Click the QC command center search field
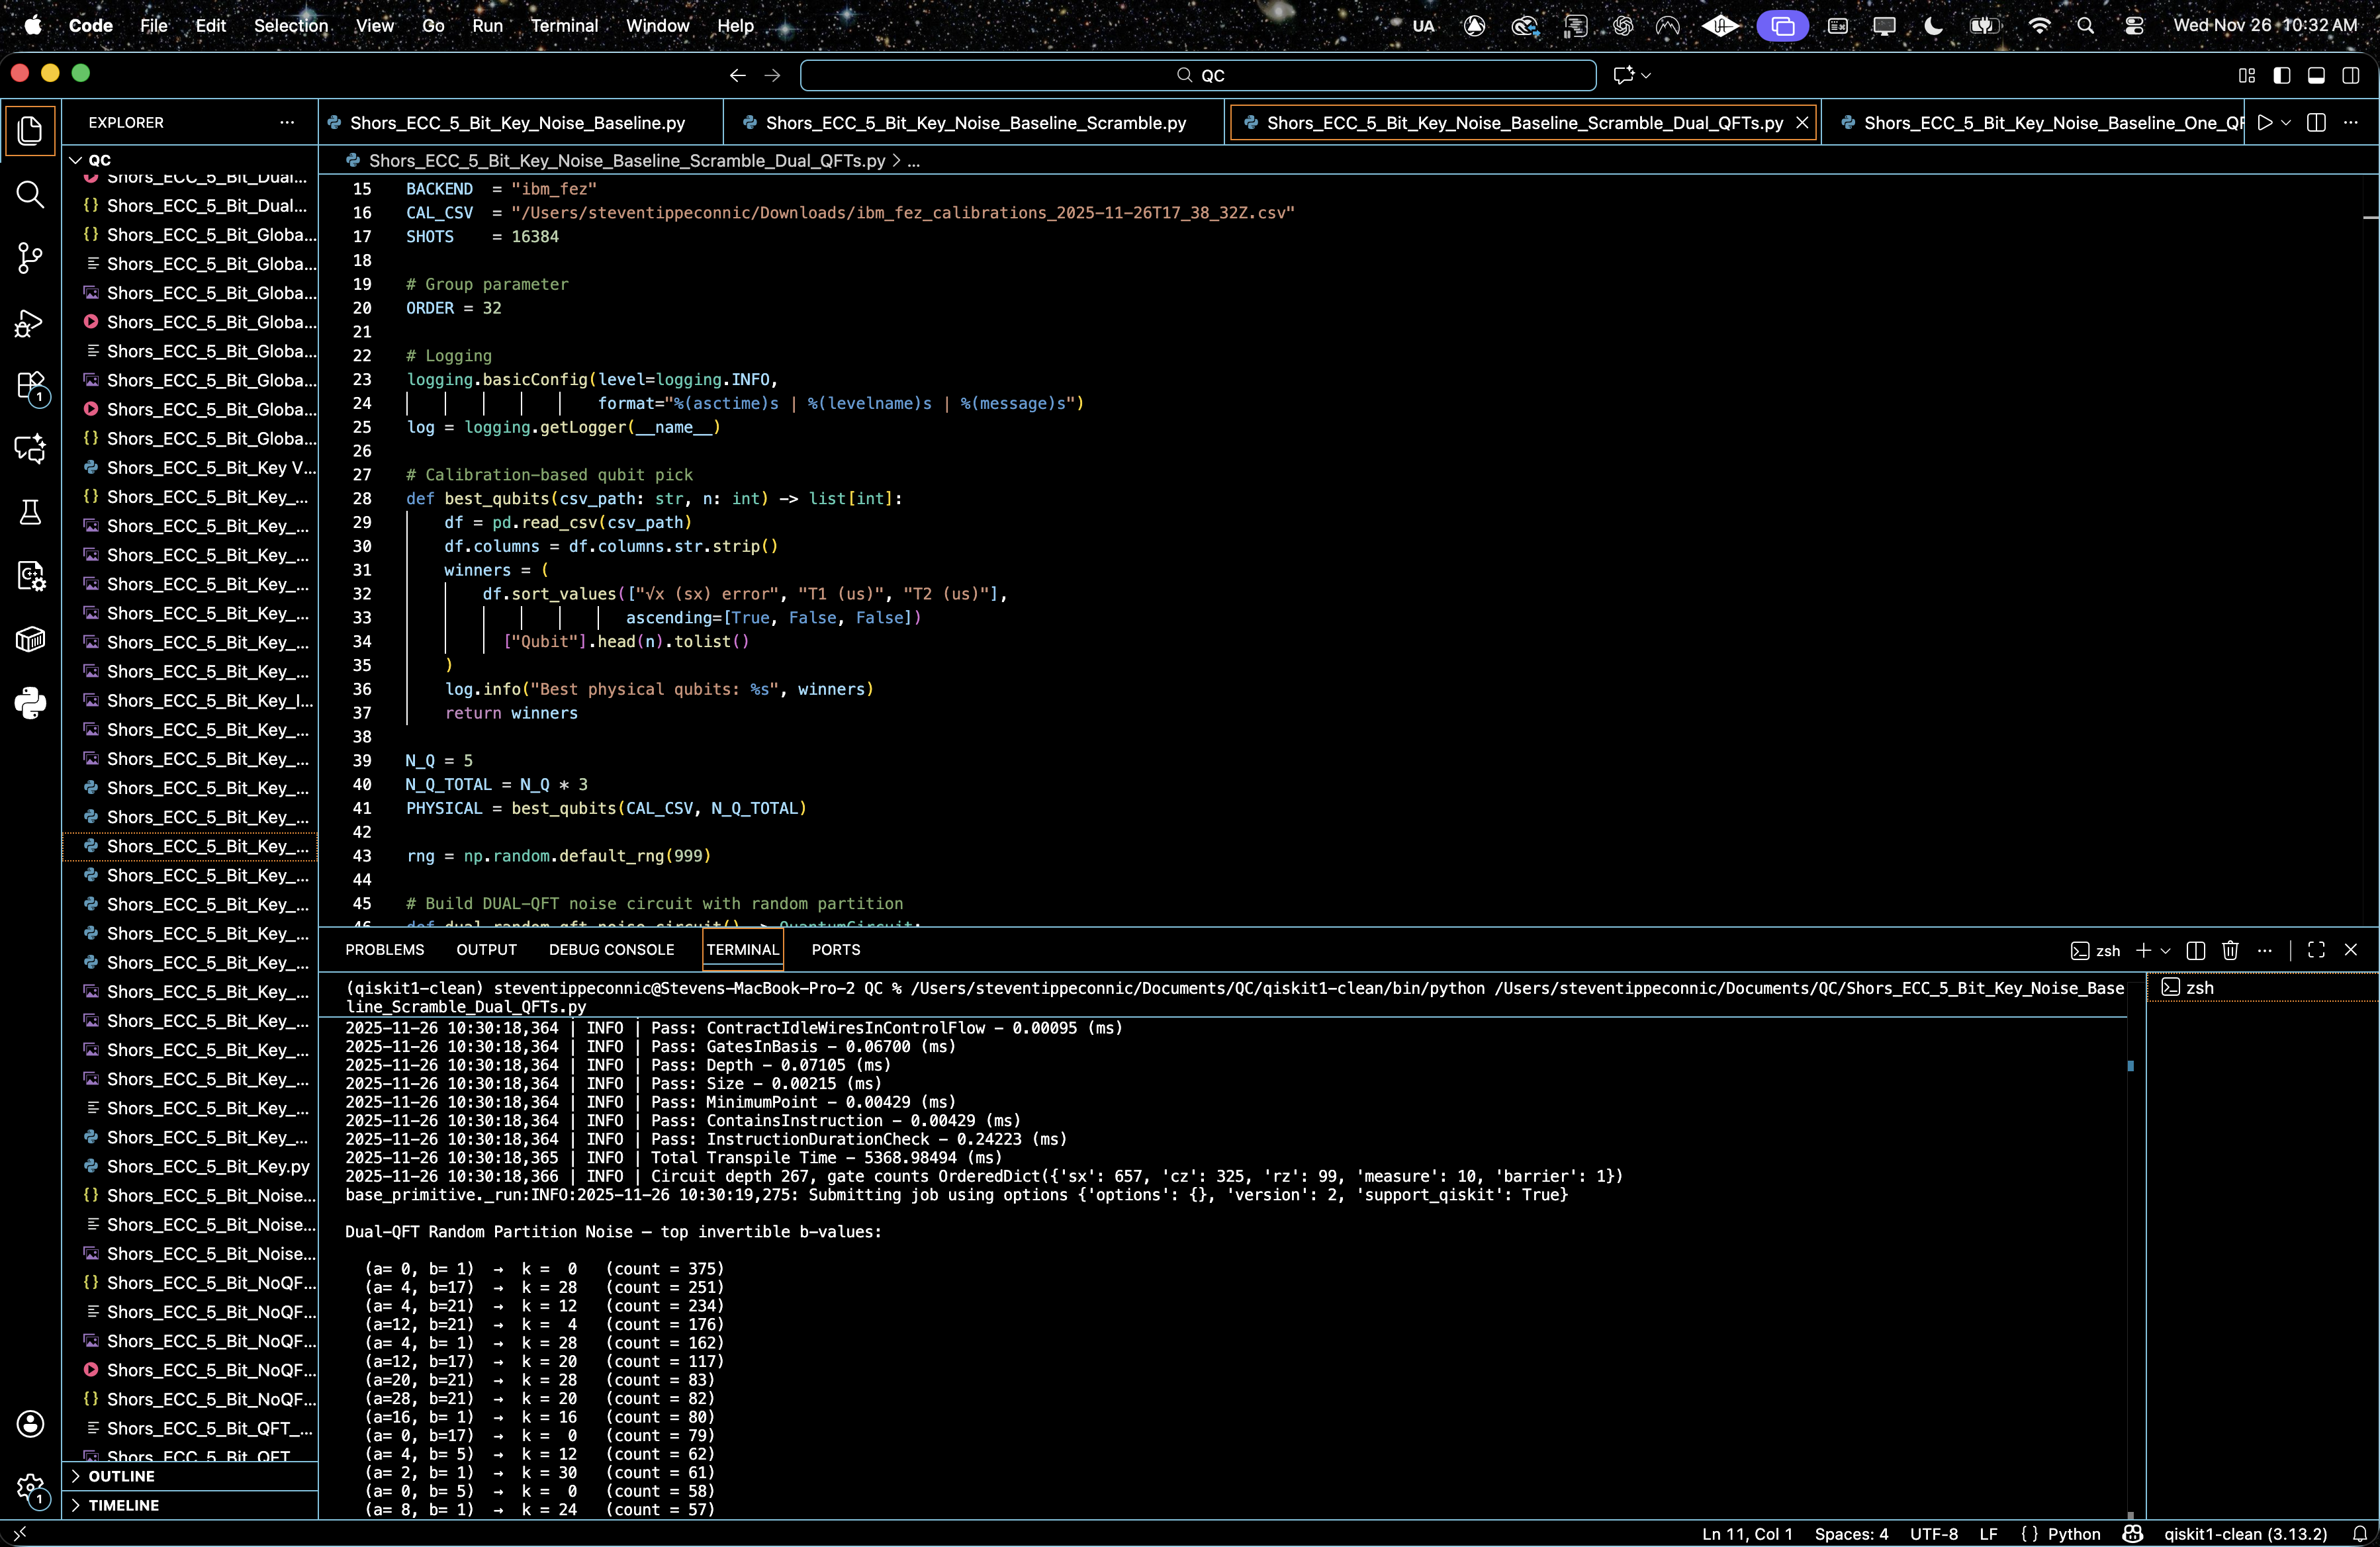Viewport: 2380px width, 1547px height. (x=1198, y=75)
